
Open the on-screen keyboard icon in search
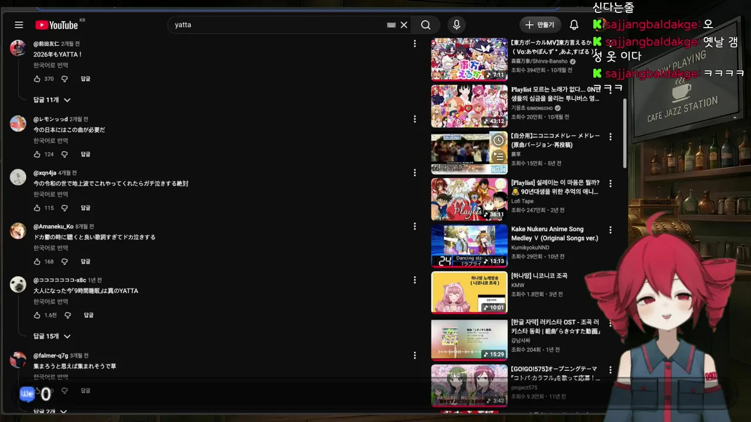[391, 25]
